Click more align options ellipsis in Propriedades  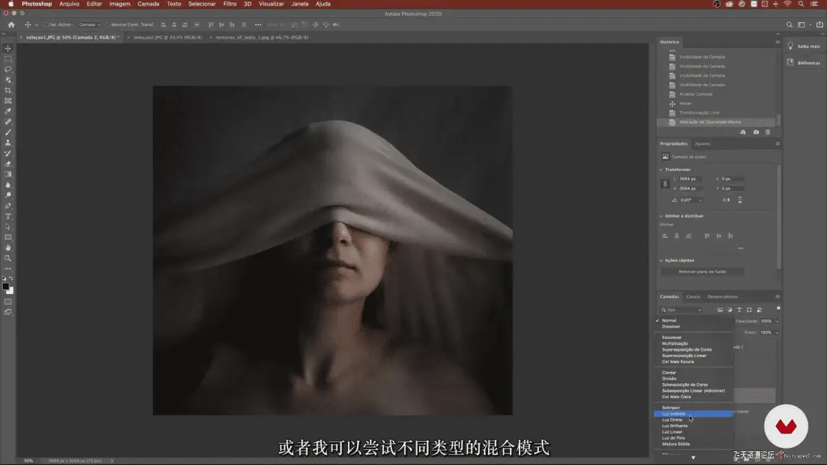point(740,248)
